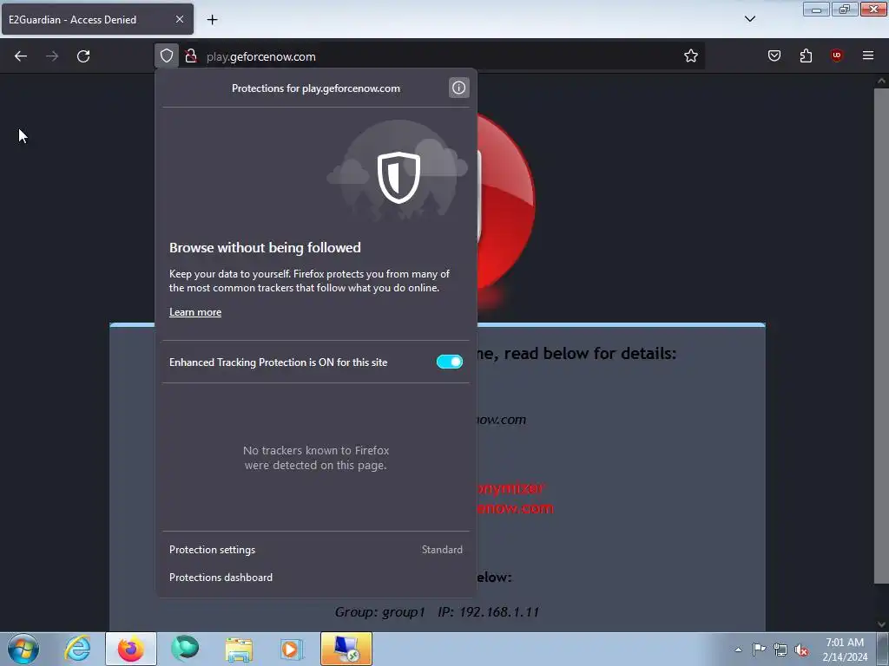
Task: Open the clock showing 7:01 AM
Action: tap(845, 650)
